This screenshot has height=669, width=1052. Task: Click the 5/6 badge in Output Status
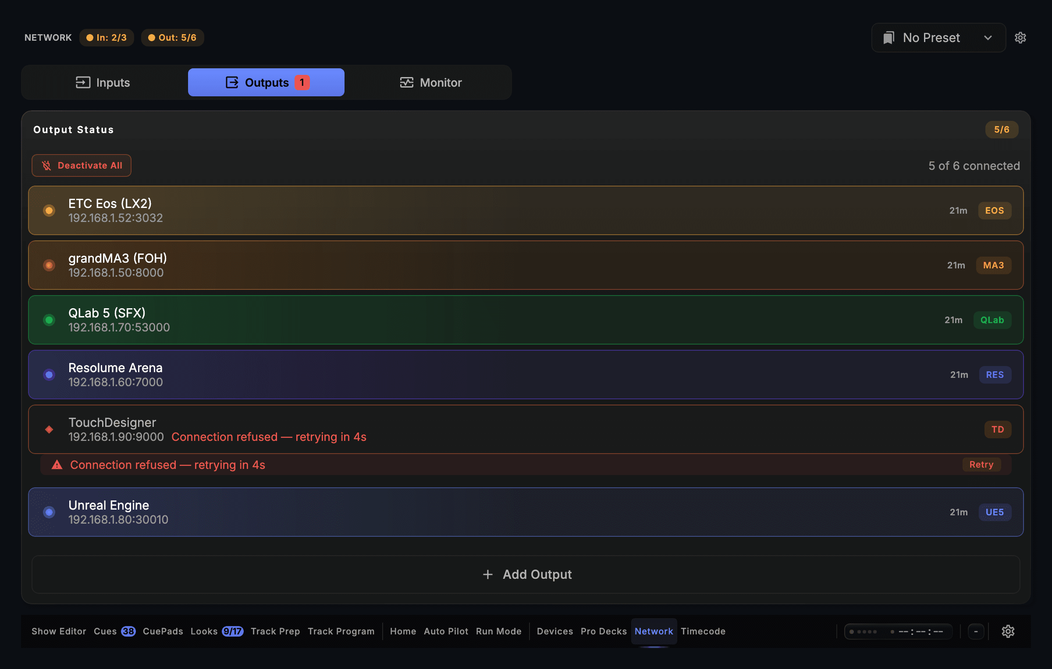click(1002, 130)
